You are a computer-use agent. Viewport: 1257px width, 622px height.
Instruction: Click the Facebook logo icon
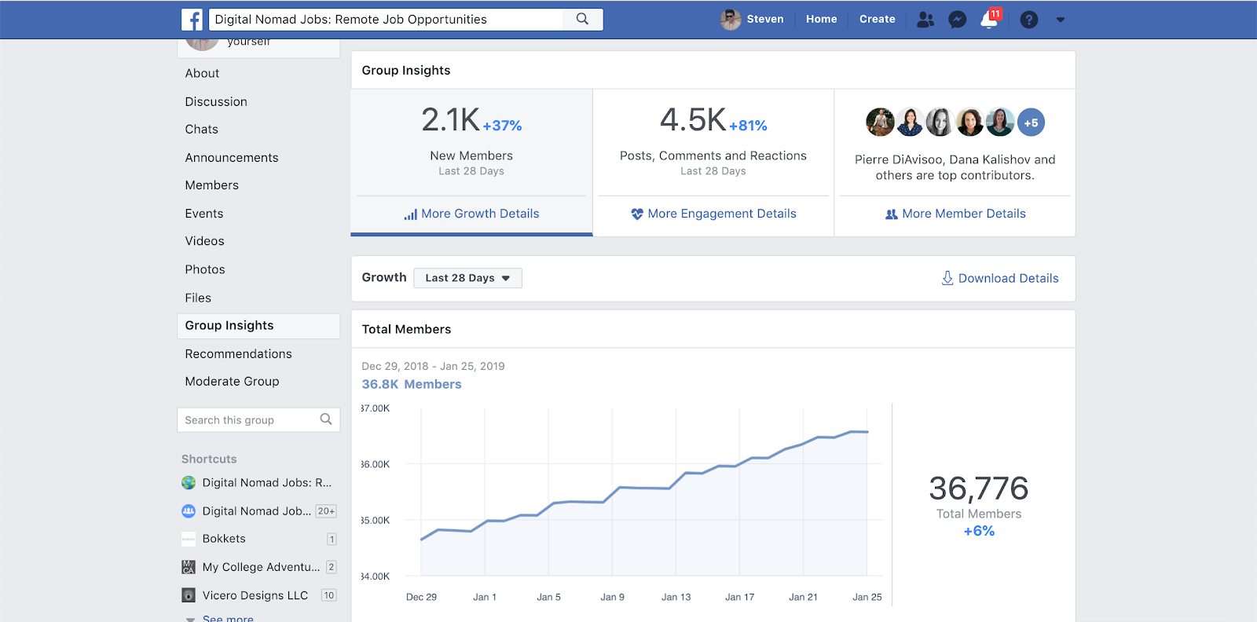pos(192,20)
